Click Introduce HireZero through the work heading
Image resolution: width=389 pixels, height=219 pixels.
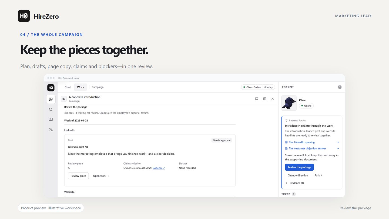coord(309,126)
